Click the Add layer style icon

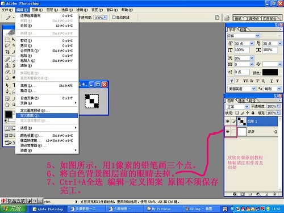pyautogui.click(x=235, y=194)
